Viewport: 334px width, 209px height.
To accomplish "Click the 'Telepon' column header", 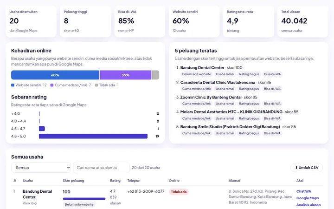I will (134, 181).
